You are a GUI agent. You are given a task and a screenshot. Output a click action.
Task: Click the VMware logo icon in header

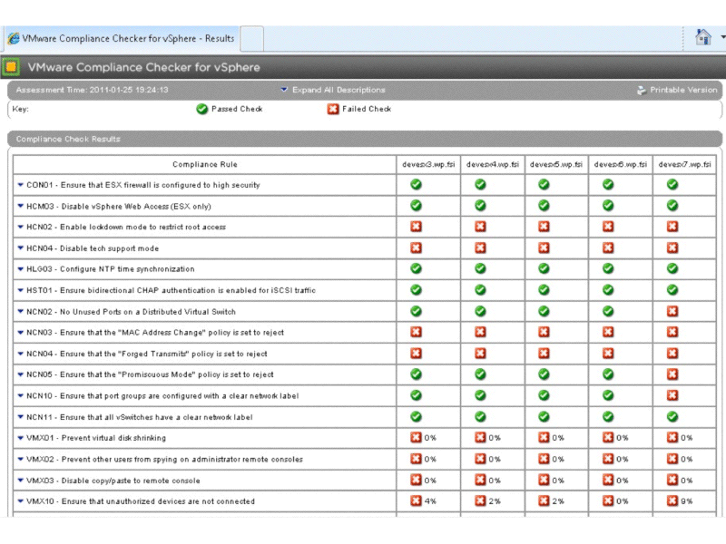pyautogui.click(x=11, y=67)
